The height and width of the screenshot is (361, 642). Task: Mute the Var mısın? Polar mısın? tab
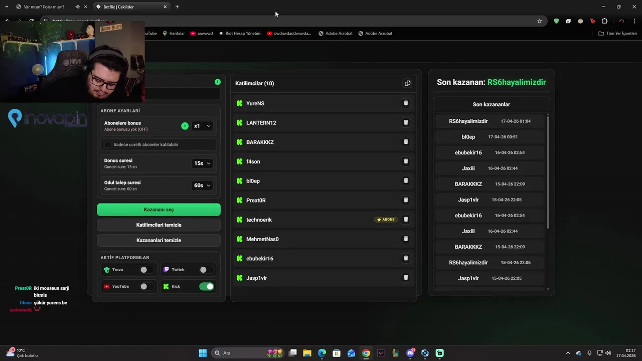point(77,7)
